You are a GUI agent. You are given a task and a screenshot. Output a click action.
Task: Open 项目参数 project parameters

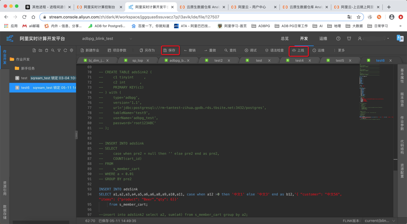point(117,50)
